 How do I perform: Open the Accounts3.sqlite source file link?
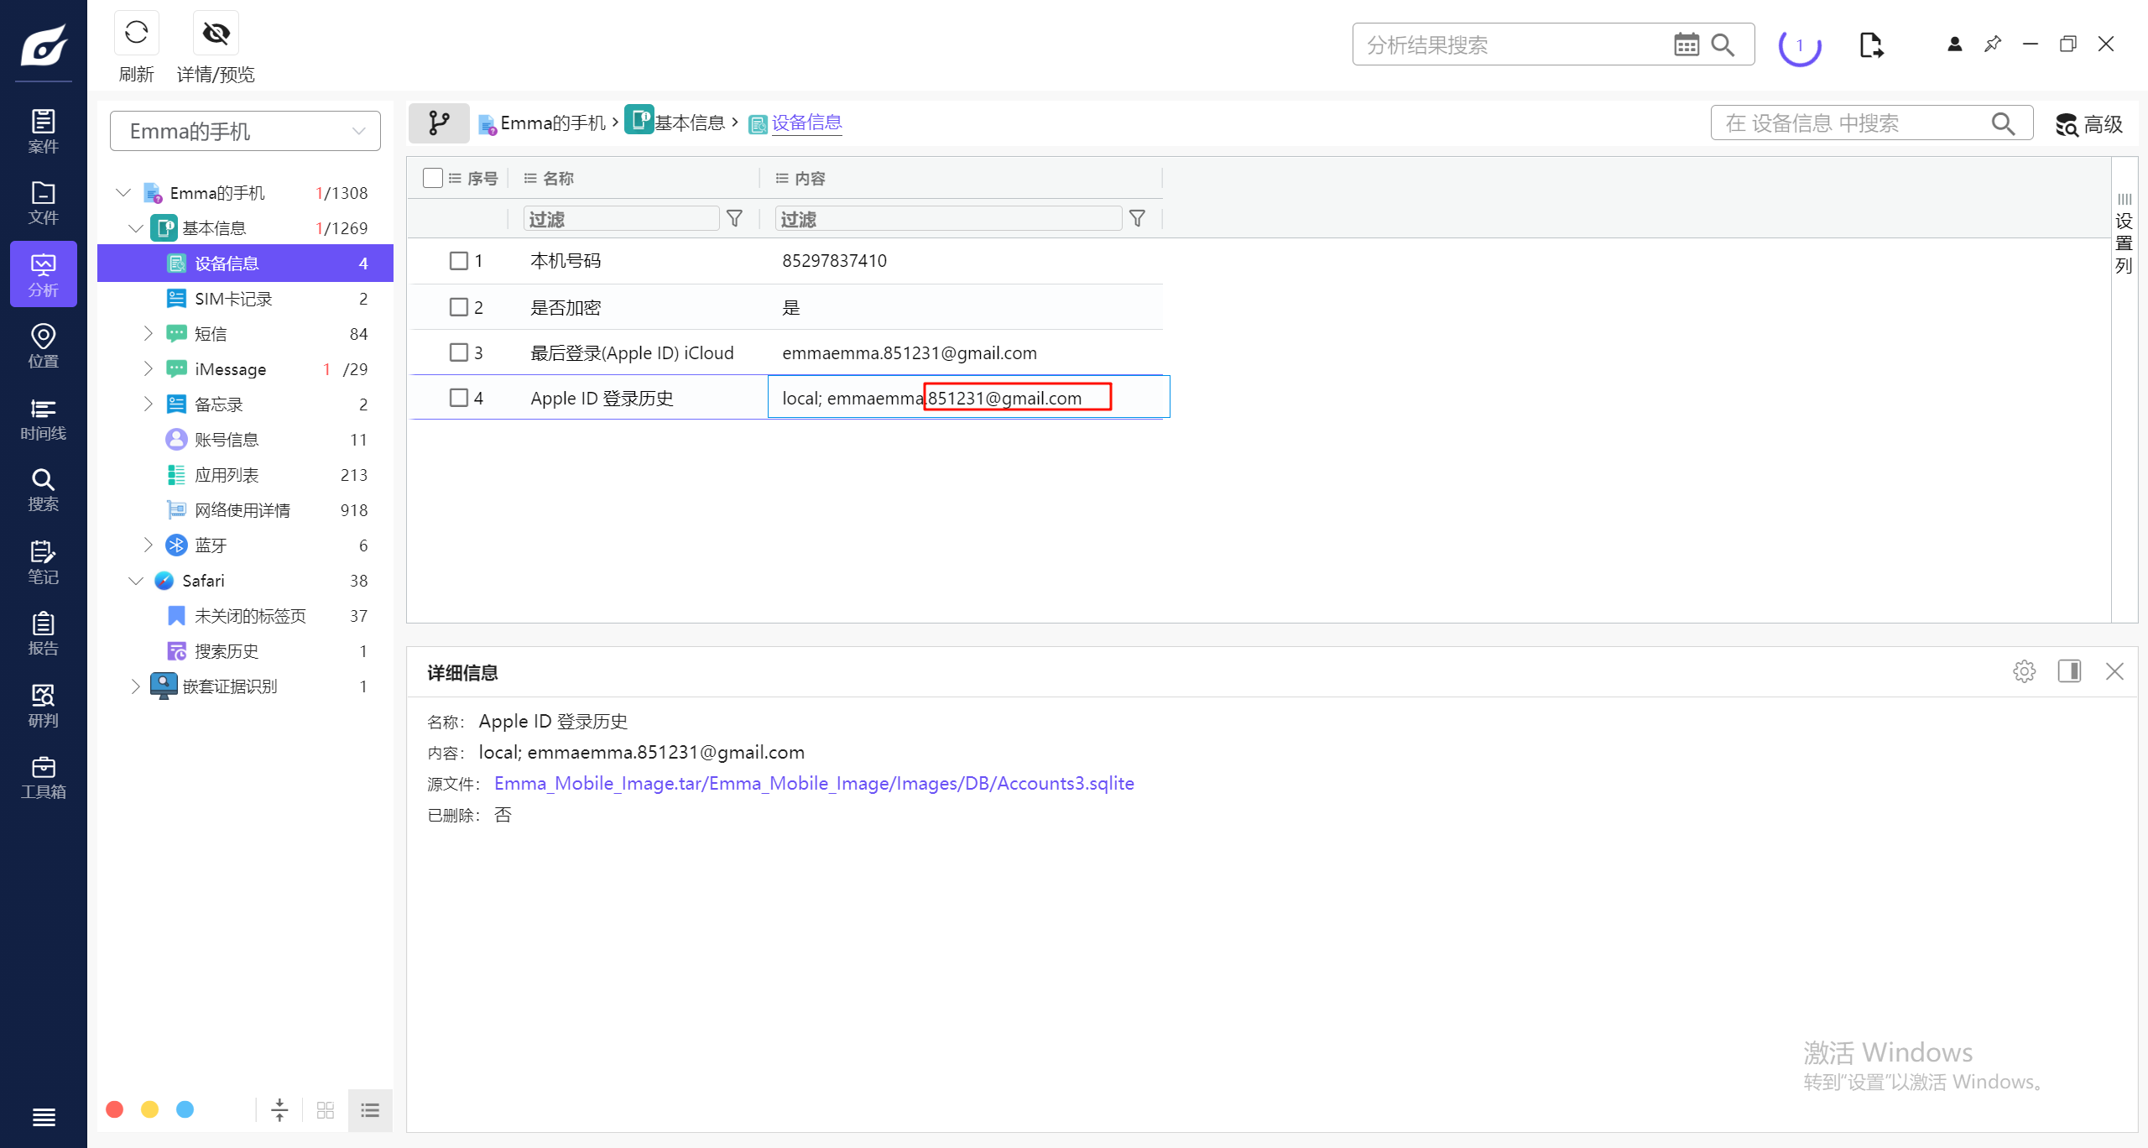click(x=813, y=783)
